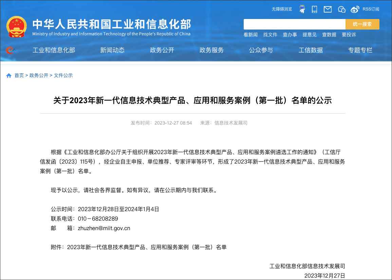Screen dimensions: 392x280
Task: Enable 无障碍浏览 accessibility mode
Action: click(x=281, y=9)
